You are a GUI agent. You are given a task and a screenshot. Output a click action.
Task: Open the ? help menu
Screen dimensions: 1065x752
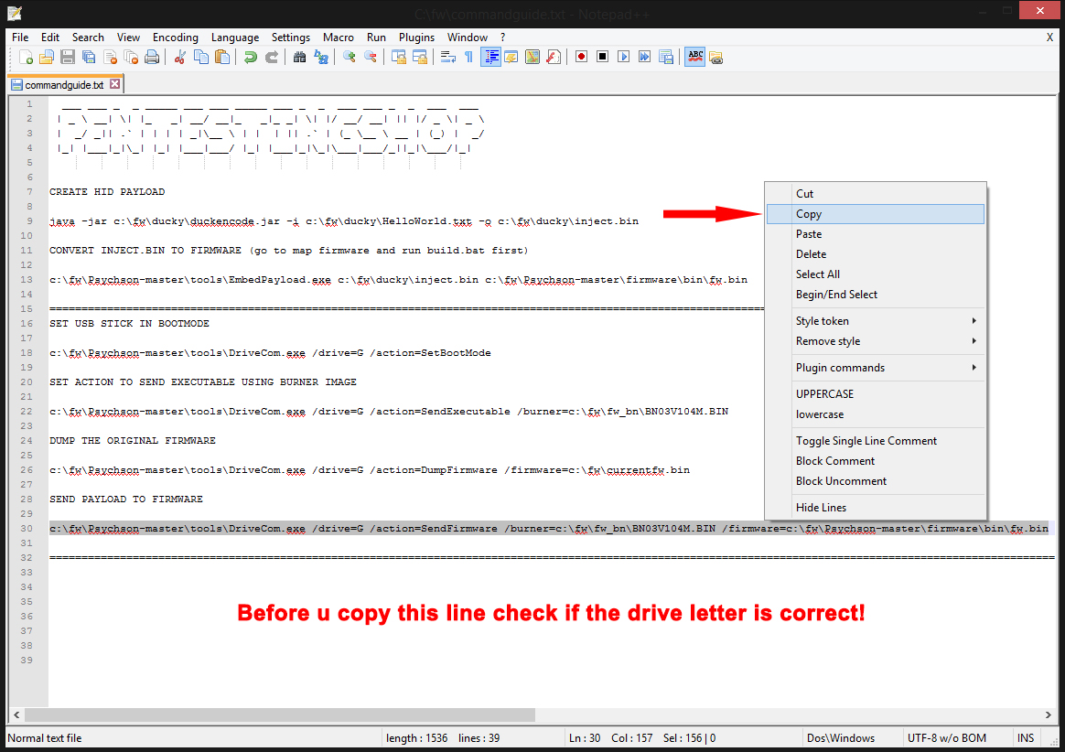tap(502, 38)
